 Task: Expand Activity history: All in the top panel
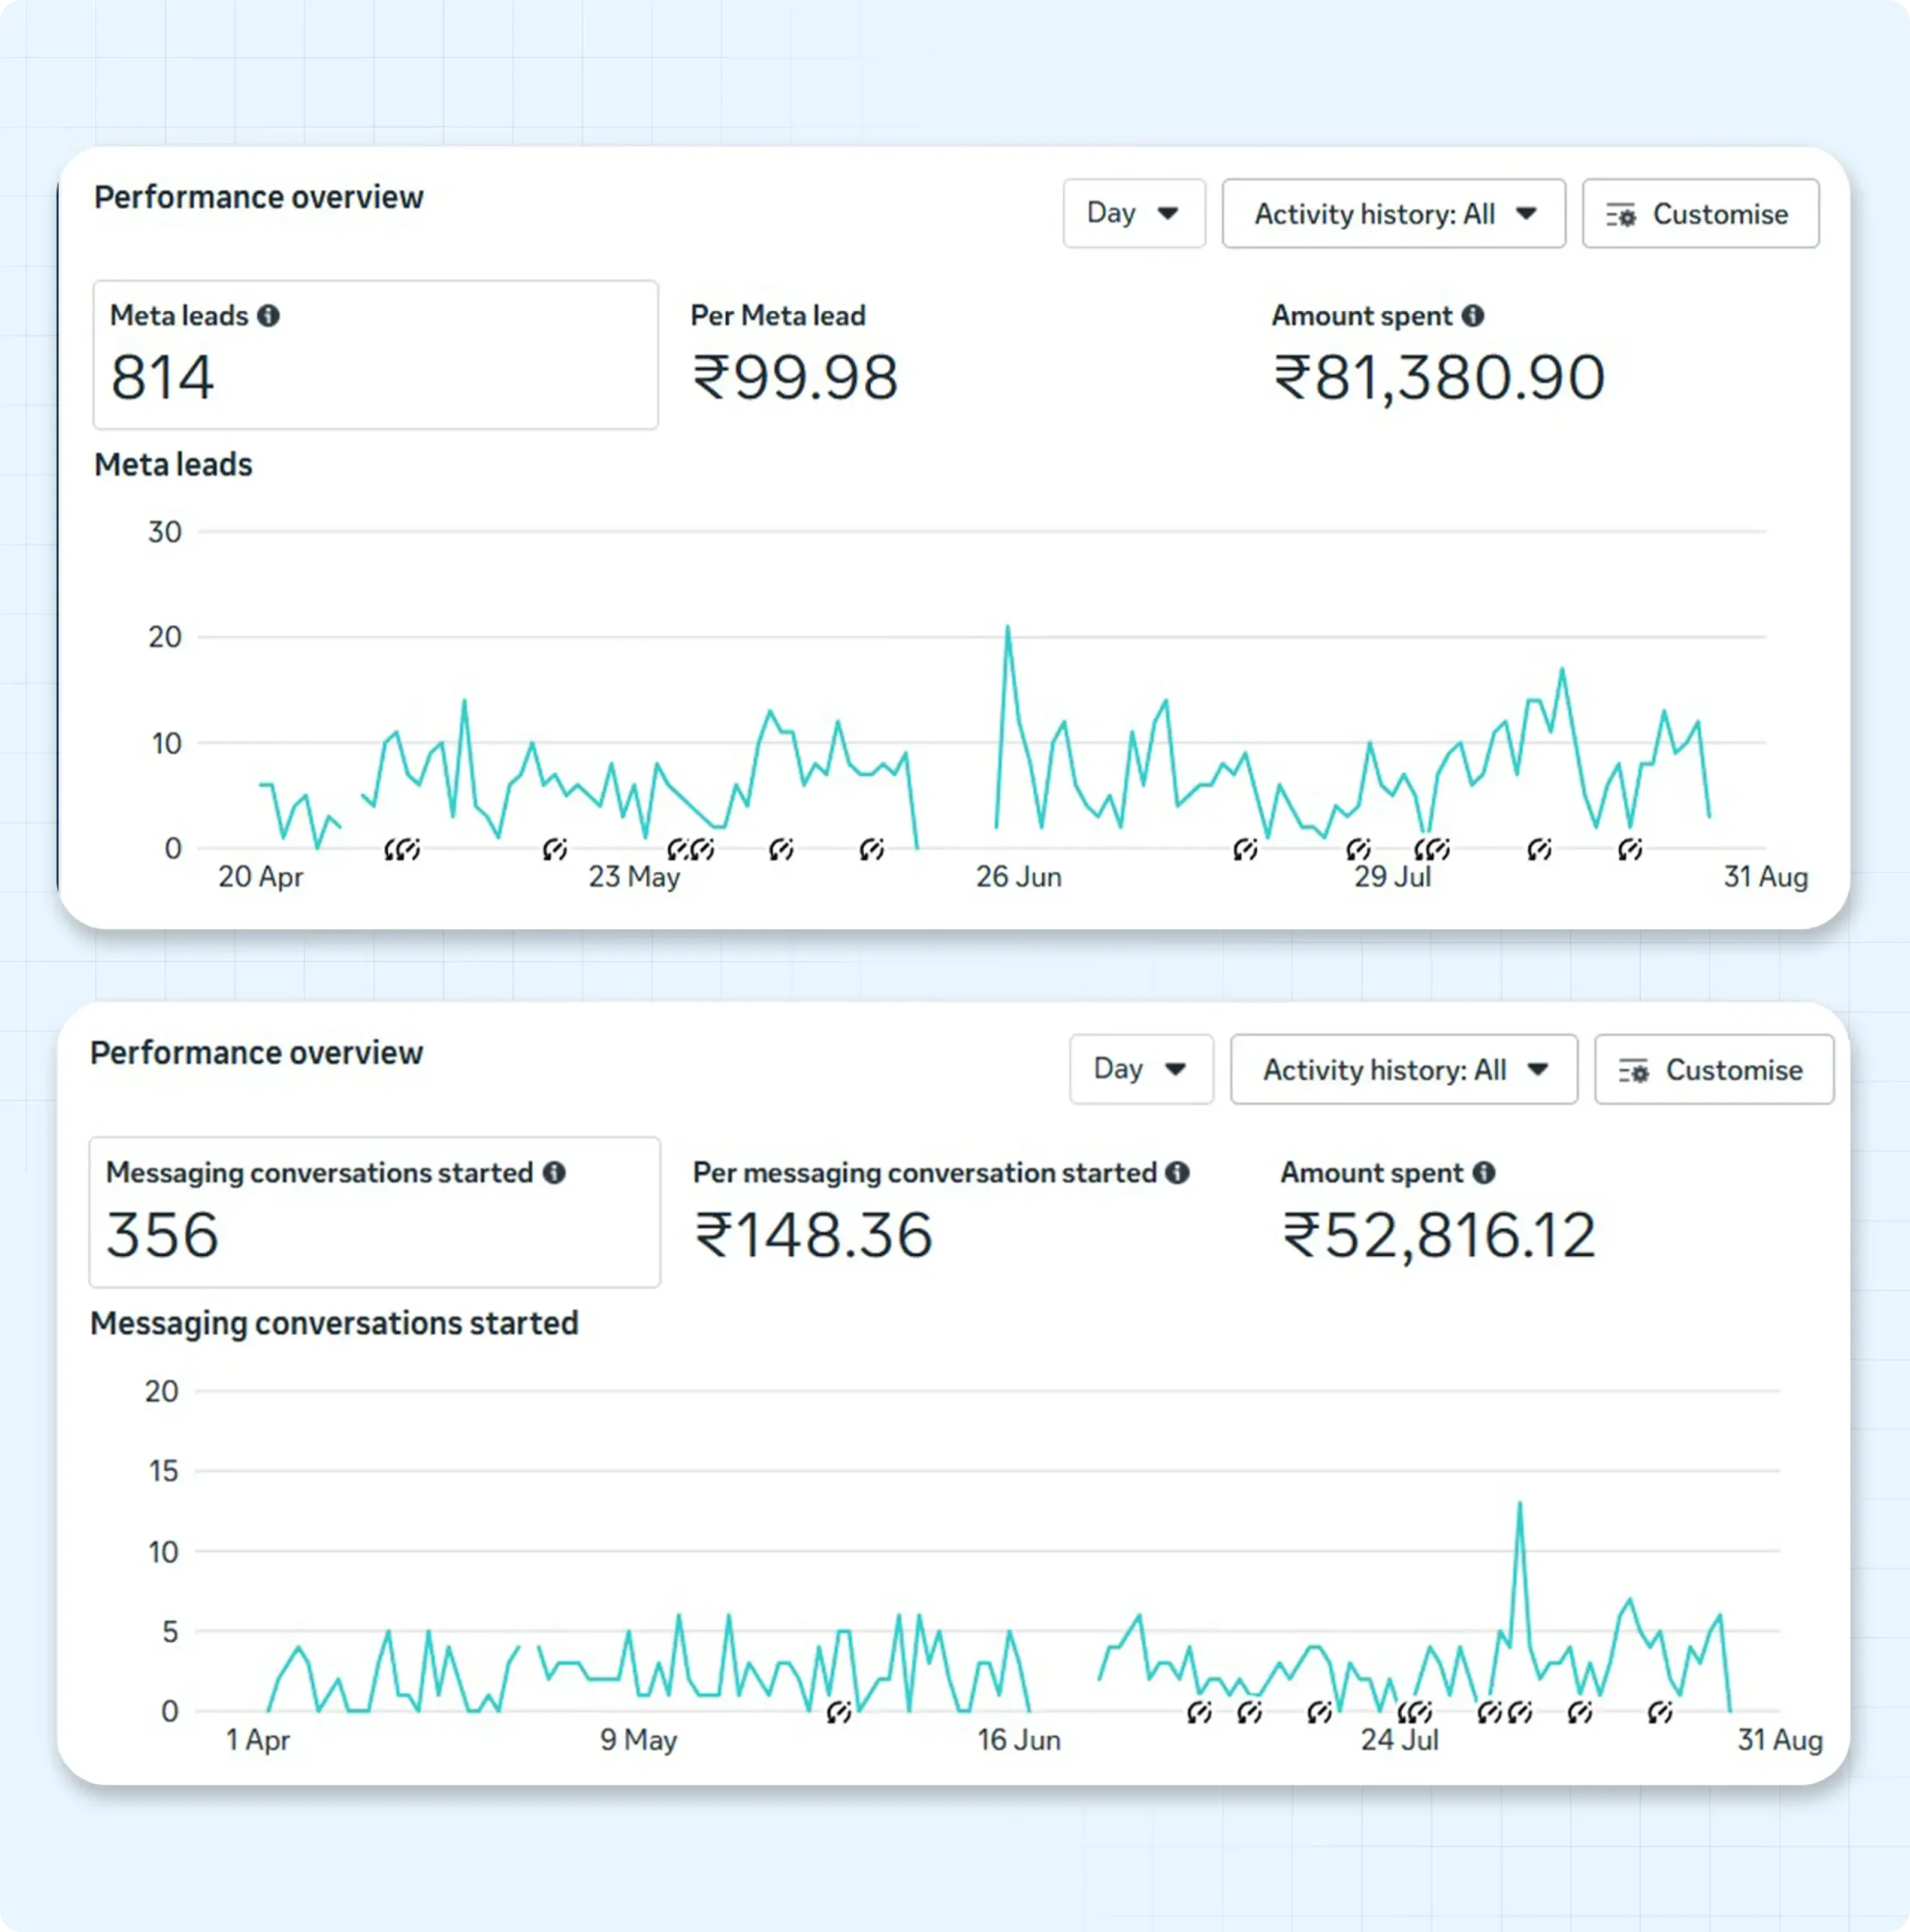(x=1393, y=213)
